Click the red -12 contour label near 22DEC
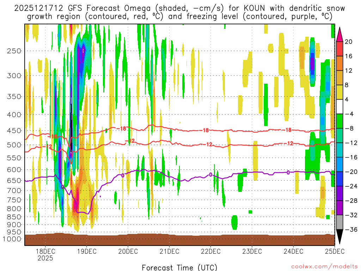361x271 pixels. 207,144
